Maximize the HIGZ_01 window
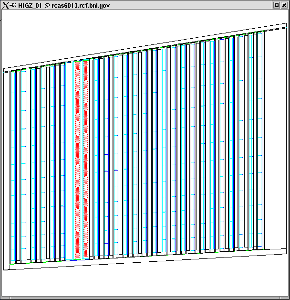Screen dimensions: 290x300 [277, 5]
